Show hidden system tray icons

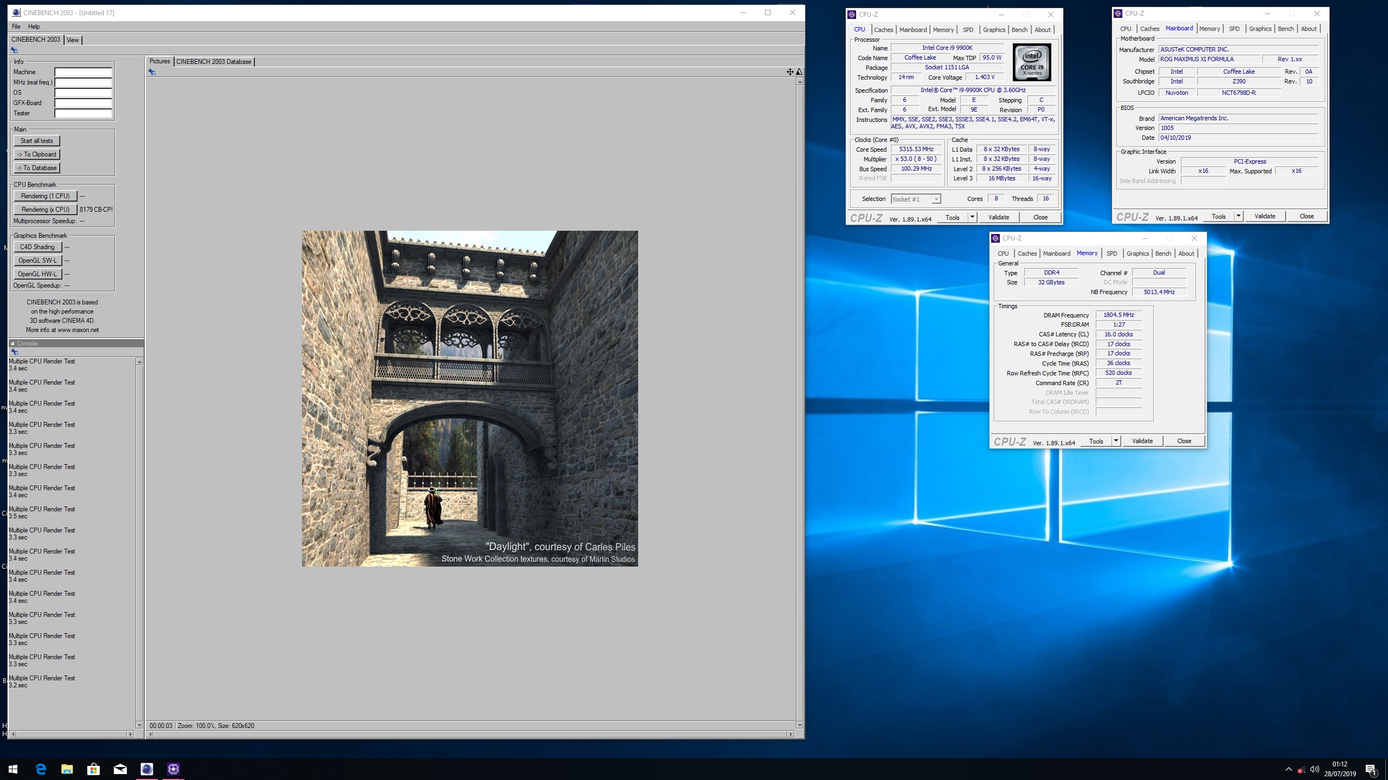pyautogui.click(x=1288, y=769)
